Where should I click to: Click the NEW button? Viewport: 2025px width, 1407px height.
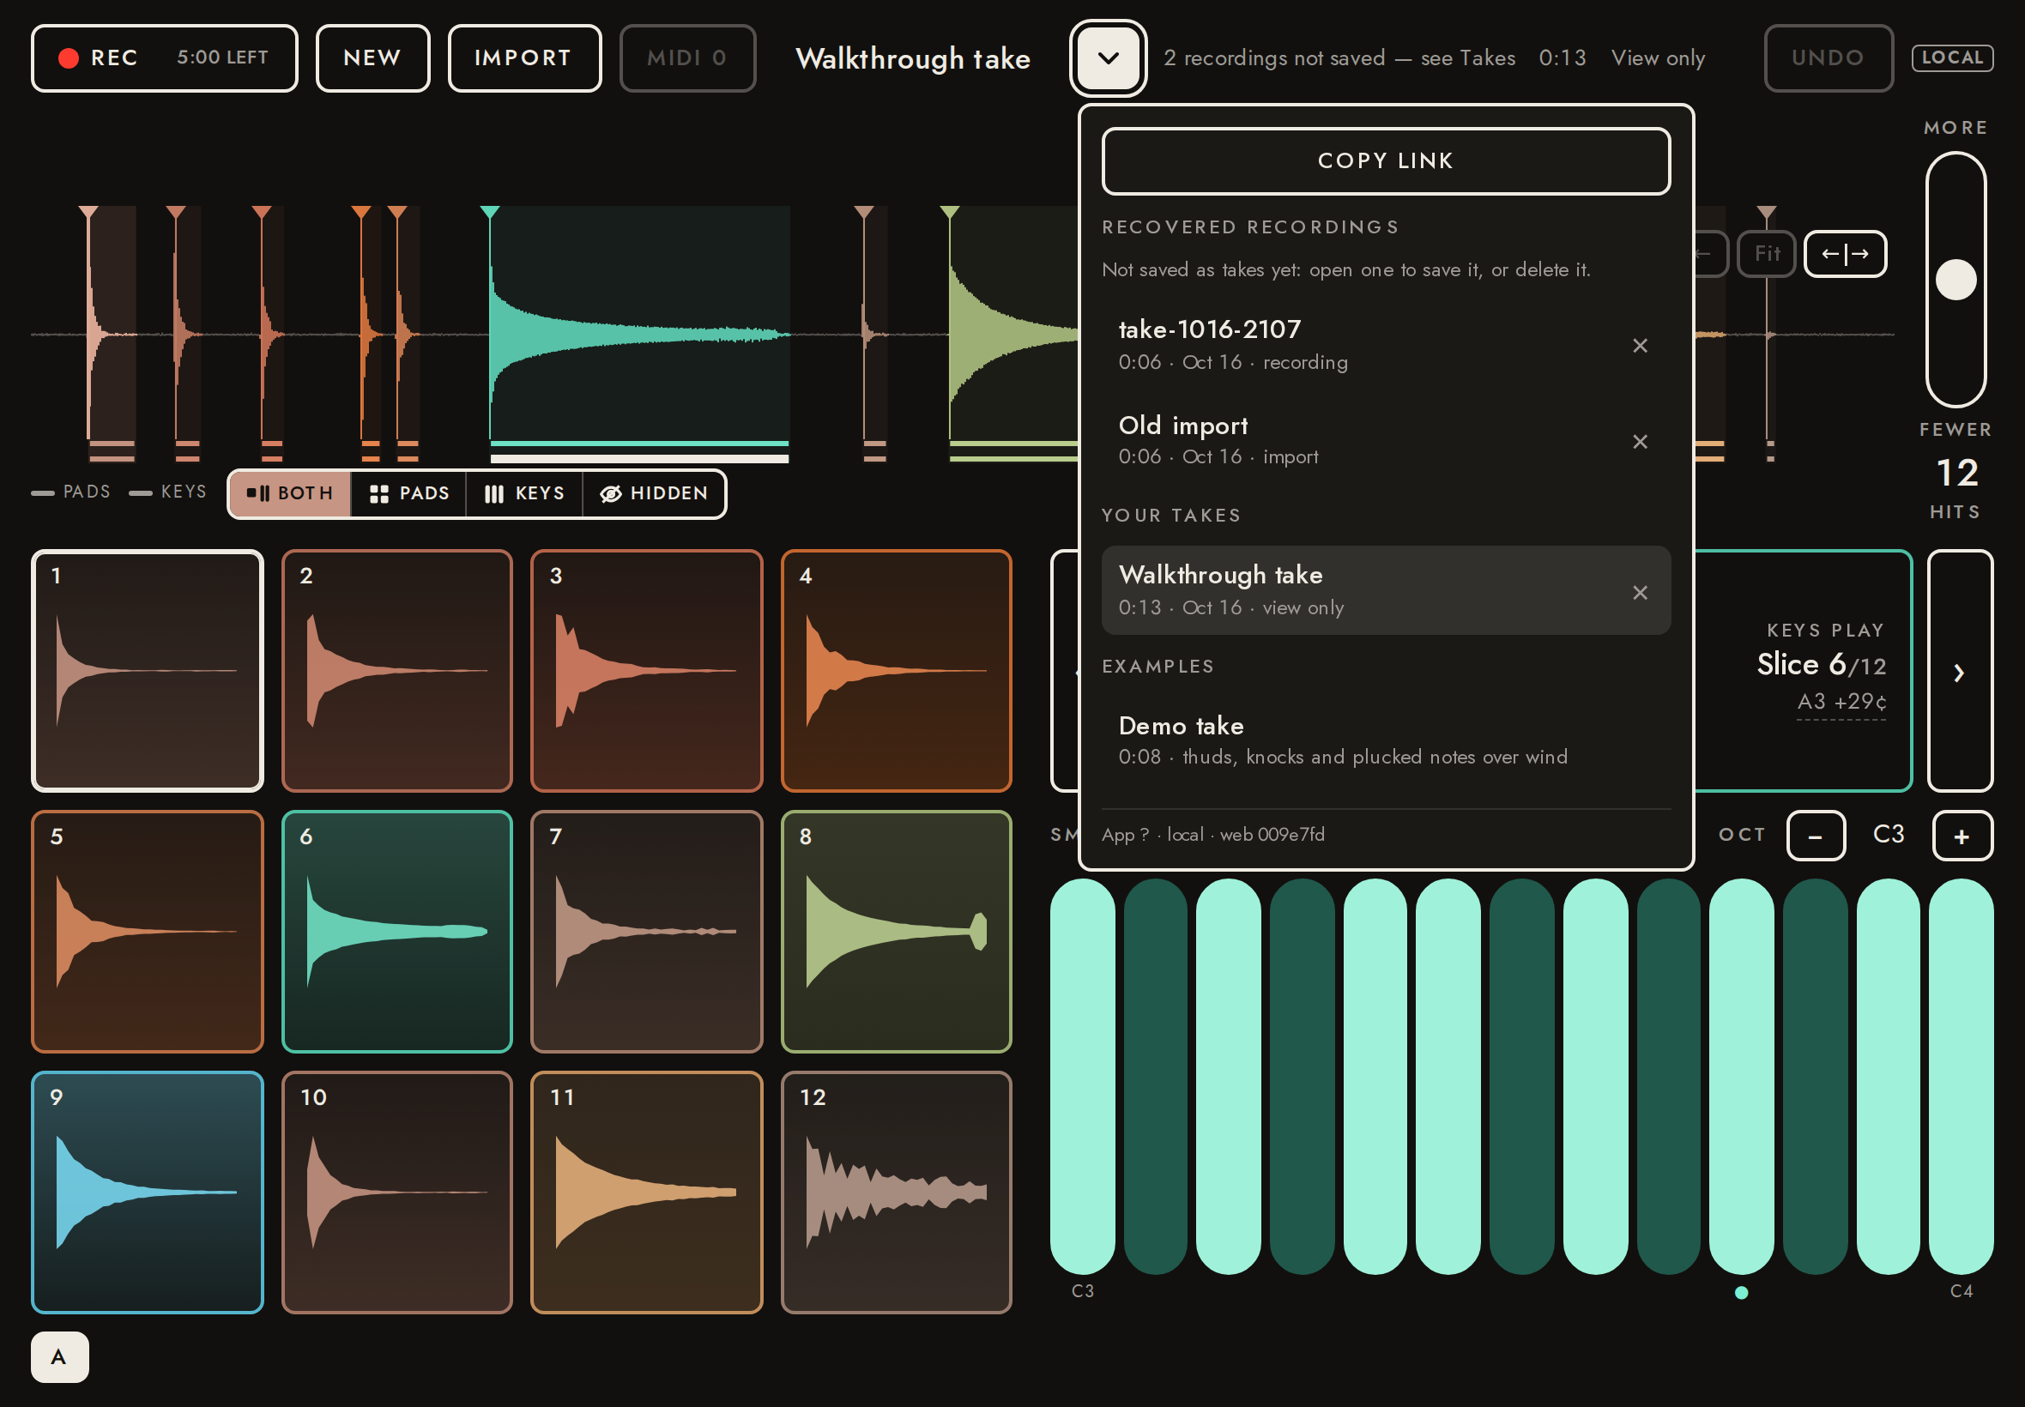tap(372, 58)
